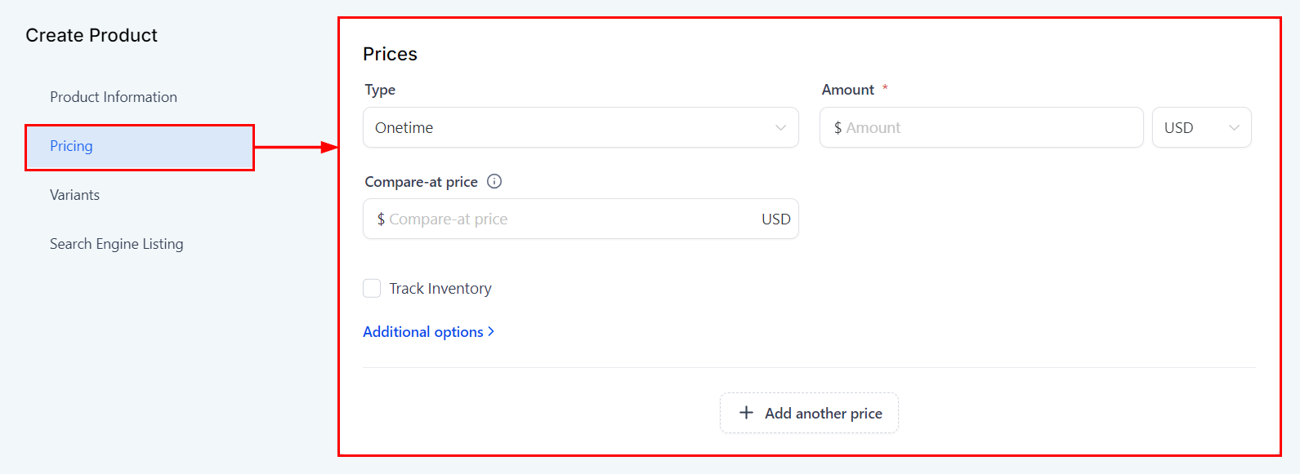This screenshot has height=474, width=1300.
Task: Enable the Track Inventory checkbox
Action: (x=372, y=288)
